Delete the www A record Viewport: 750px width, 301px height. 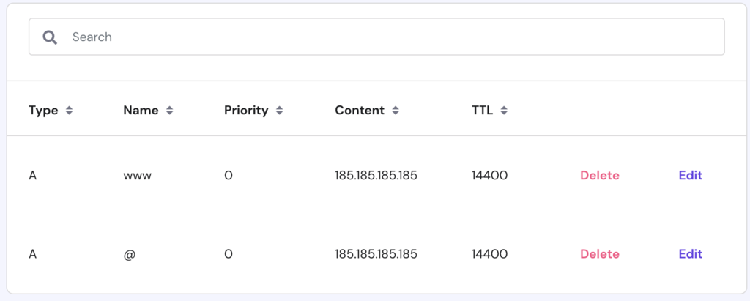tap(599, 176)
